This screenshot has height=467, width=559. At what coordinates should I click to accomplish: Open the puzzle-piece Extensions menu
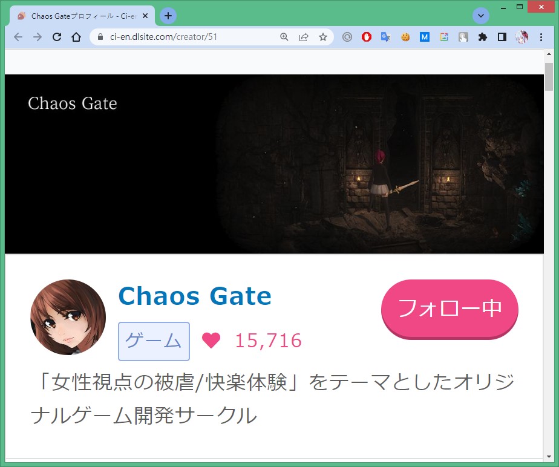pyautogui.click(x=483, y=37)
